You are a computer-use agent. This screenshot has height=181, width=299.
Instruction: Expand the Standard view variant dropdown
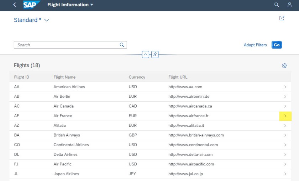coord(47,20)
